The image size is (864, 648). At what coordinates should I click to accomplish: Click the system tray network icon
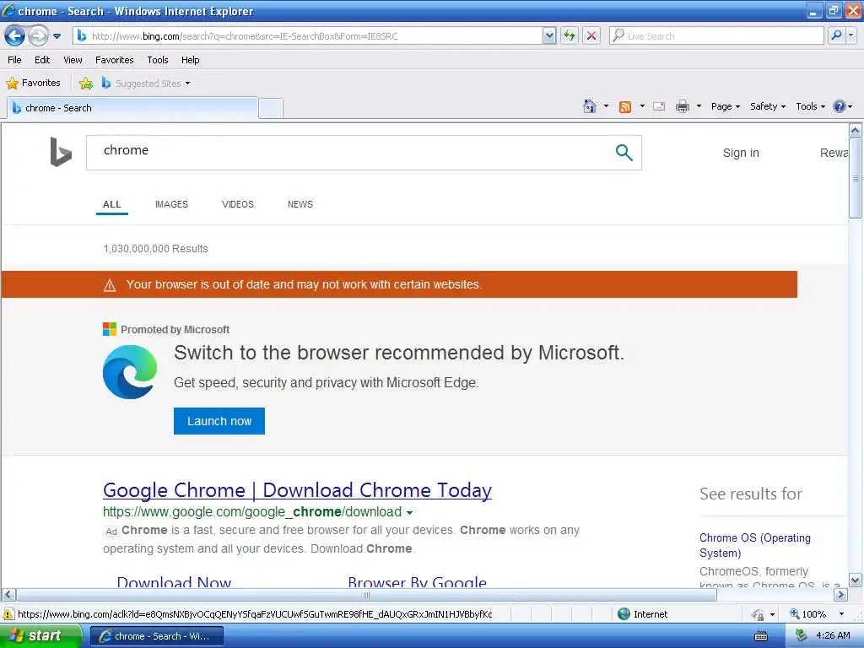pyautogui.click(x=802, y=636)
